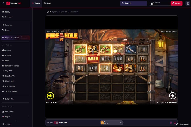The image size is (191, 127).
Task: Click the 729 WAYS sign
Action: click(125, 41)
